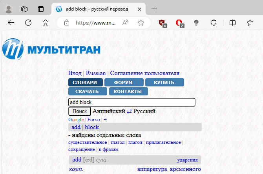Swap languages with the arrows icon
Screen dimensions: 263x174
129,111
